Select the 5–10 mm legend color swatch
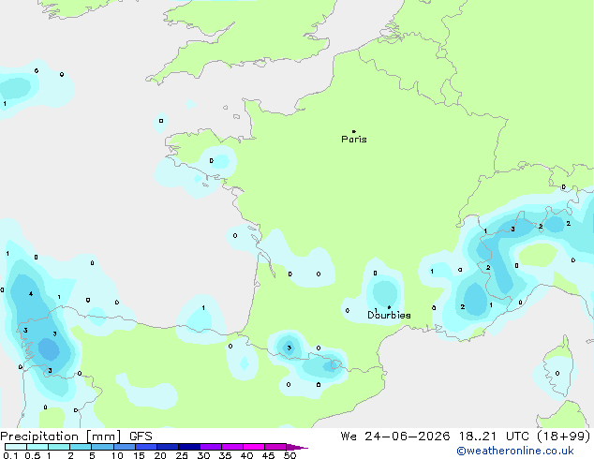Viewport: 594px width, 459px height. click(x=102, y=447)
